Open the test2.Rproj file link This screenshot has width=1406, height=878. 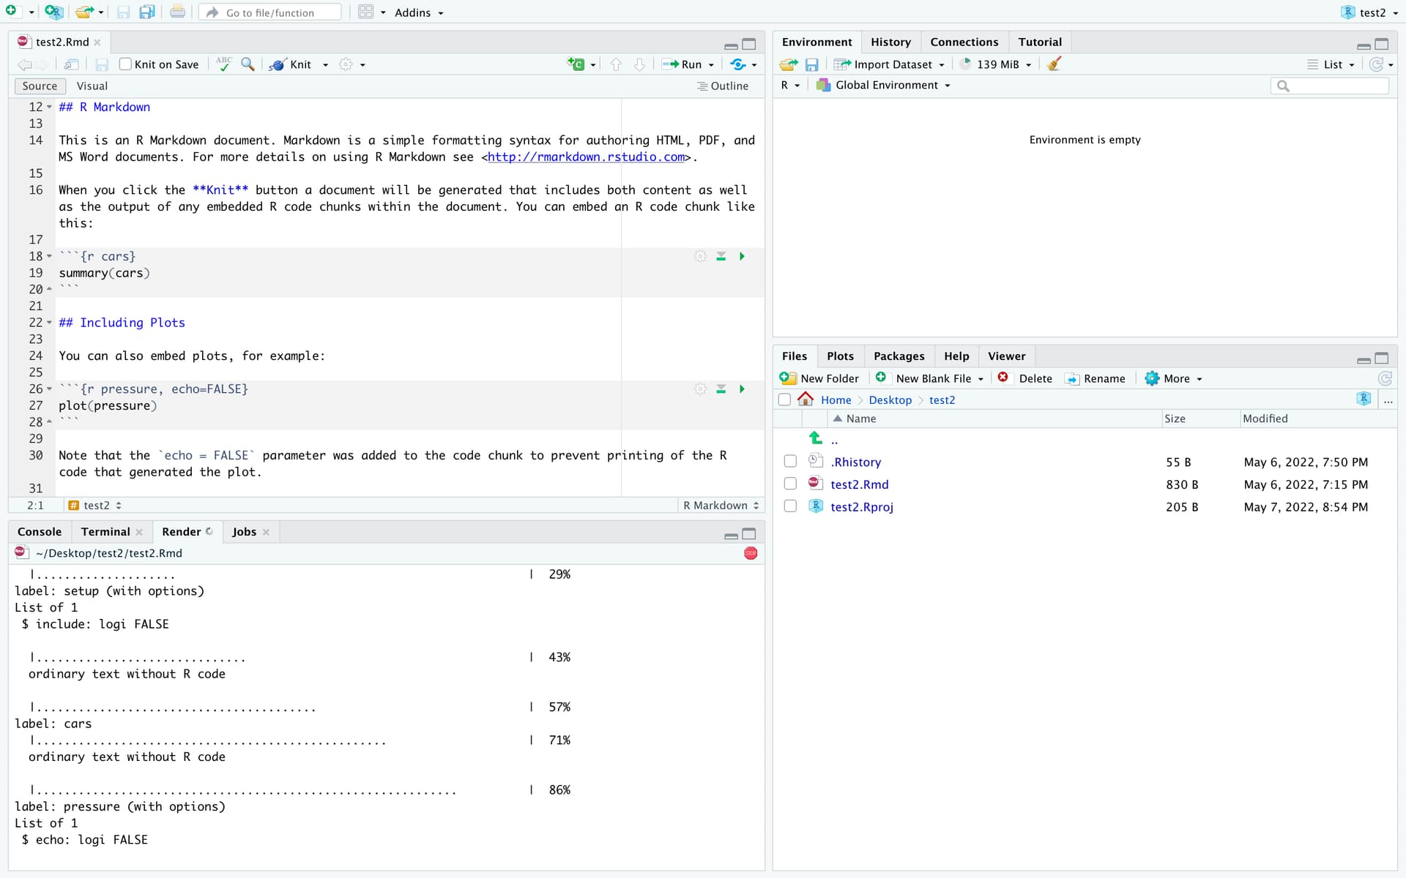pos(861,507)
